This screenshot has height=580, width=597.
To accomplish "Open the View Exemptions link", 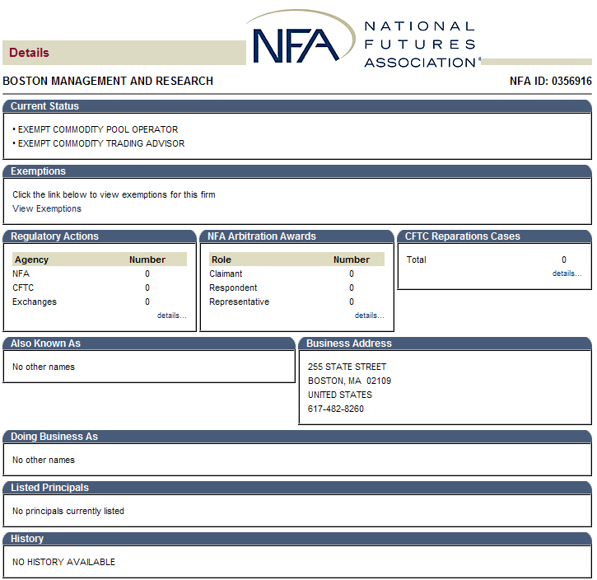I will point(47,209).
